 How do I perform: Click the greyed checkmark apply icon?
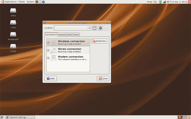coord(107,28)
